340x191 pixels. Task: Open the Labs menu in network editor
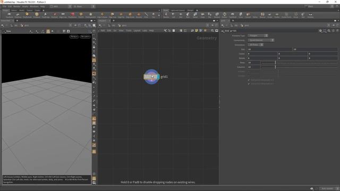pyautogui.click(x=145, y=31)
